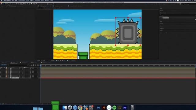This screenshot has width=196, height=110.
Task: Open the Animation menu
Action: coord(37,1)
